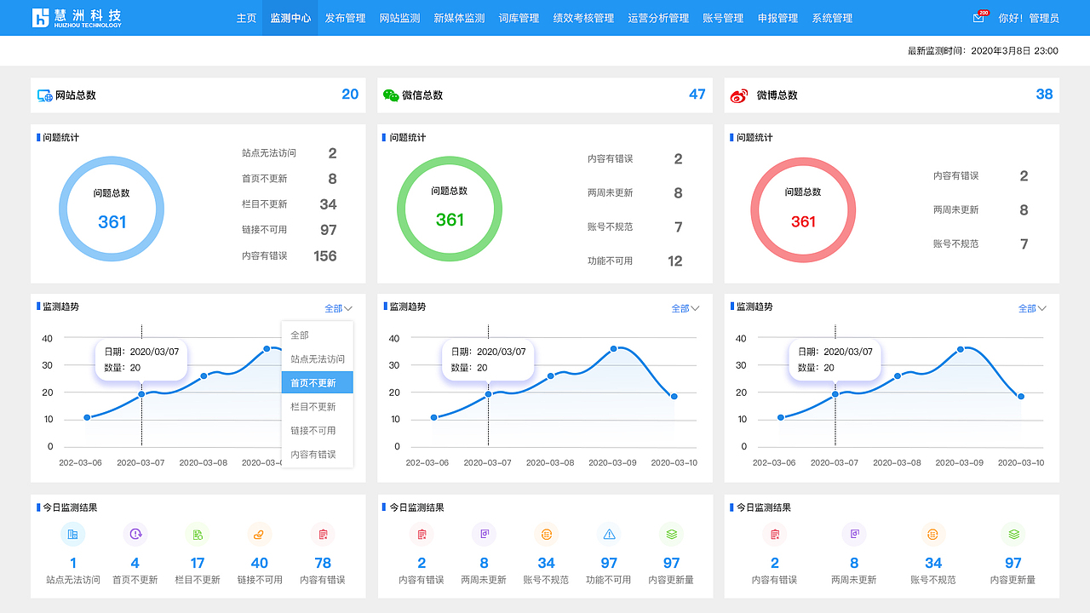Click Weibo panel 账号不规范 result icon
The height and width of the screenshot is (613, 1090).
pos(933,534)
